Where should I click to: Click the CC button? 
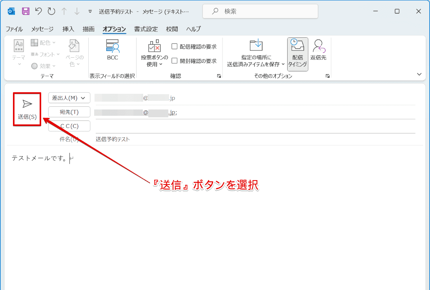pyautogui.click(x=69, y=126)
